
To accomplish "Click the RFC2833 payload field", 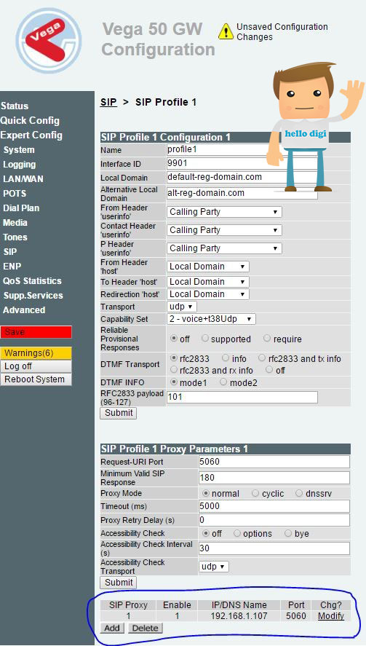I will [x=242, y=397].
